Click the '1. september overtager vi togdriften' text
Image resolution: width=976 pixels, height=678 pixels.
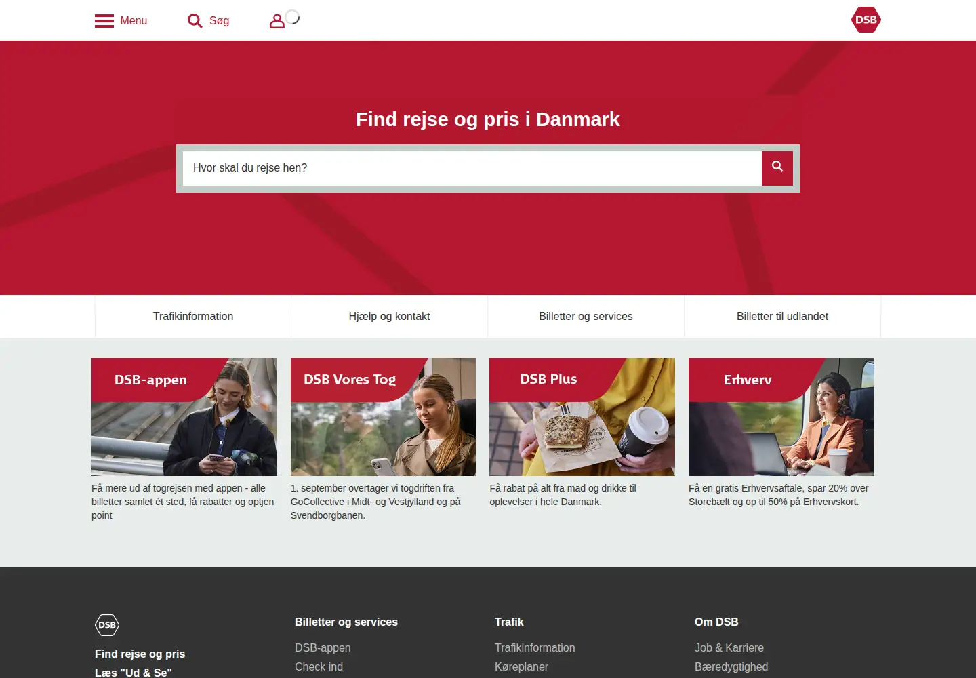coord(375,502)
